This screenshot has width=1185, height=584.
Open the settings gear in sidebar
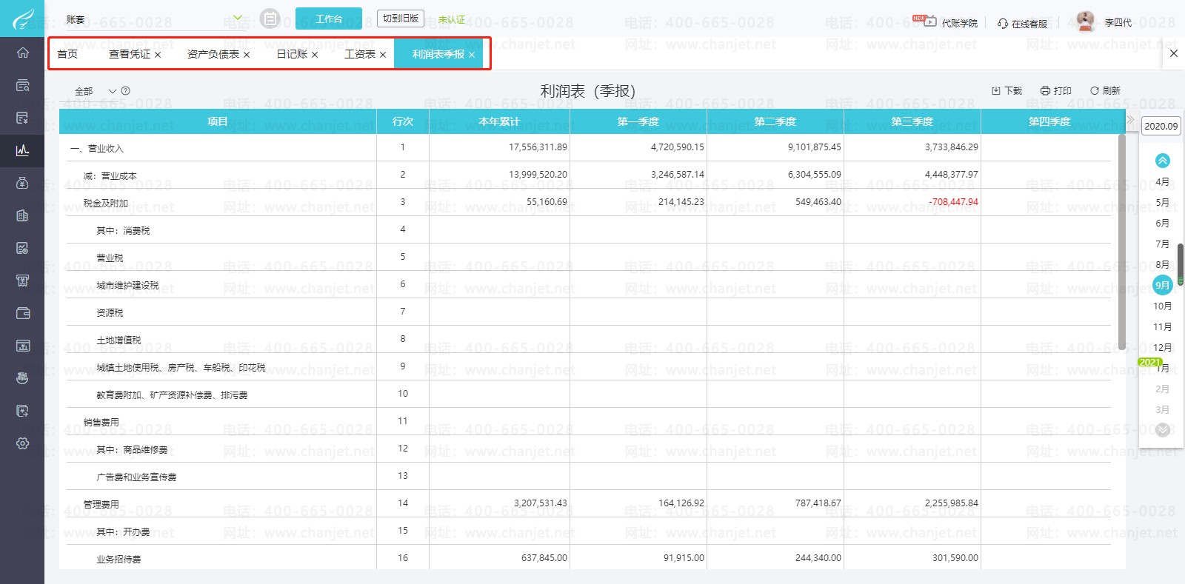pyautogui.click(x=22, y=443)
